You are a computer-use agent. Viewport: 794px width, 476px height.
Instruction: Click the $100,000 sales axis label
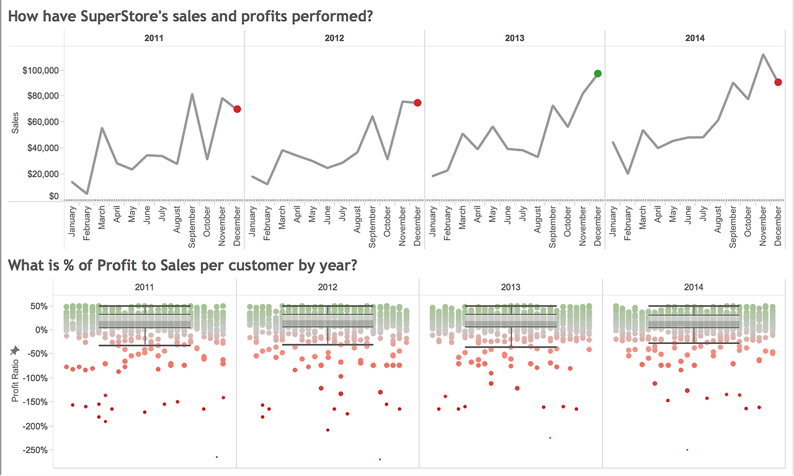coord(40,70)
